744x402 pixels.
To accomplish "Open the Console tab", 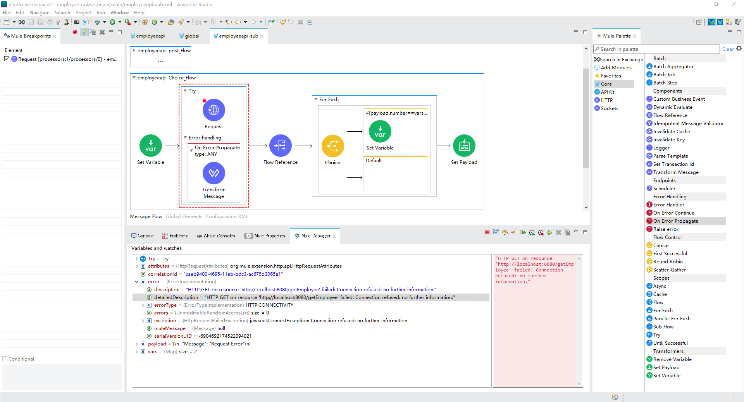I will [x=142, y=235].
